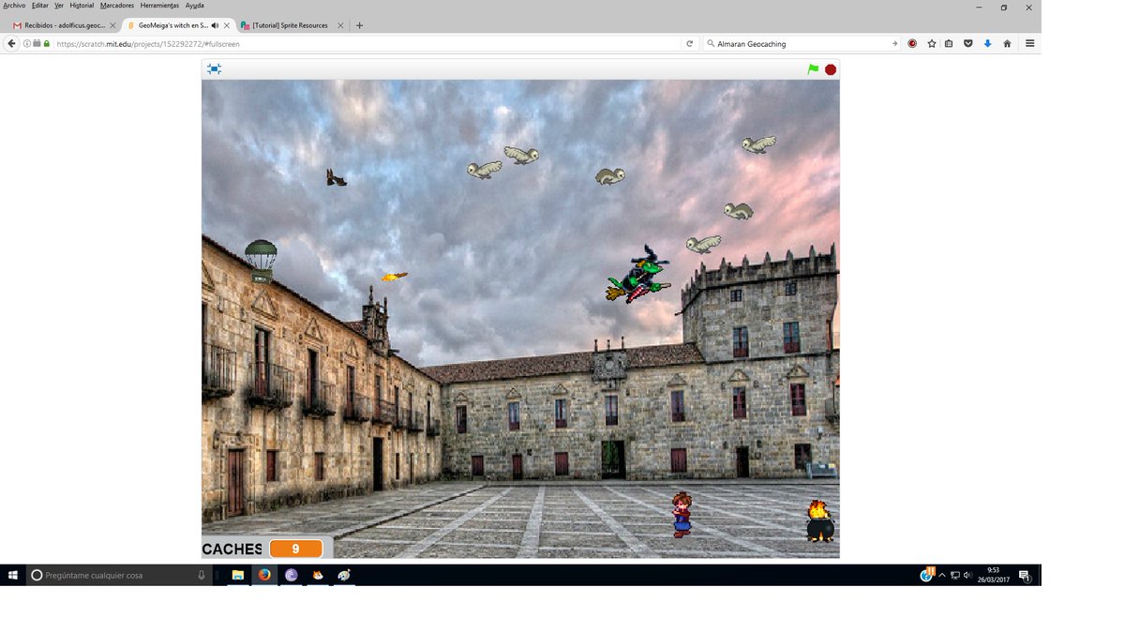Close the GeoMeiga's witch tab
The image size is (1125, 632).
[227, 25]
